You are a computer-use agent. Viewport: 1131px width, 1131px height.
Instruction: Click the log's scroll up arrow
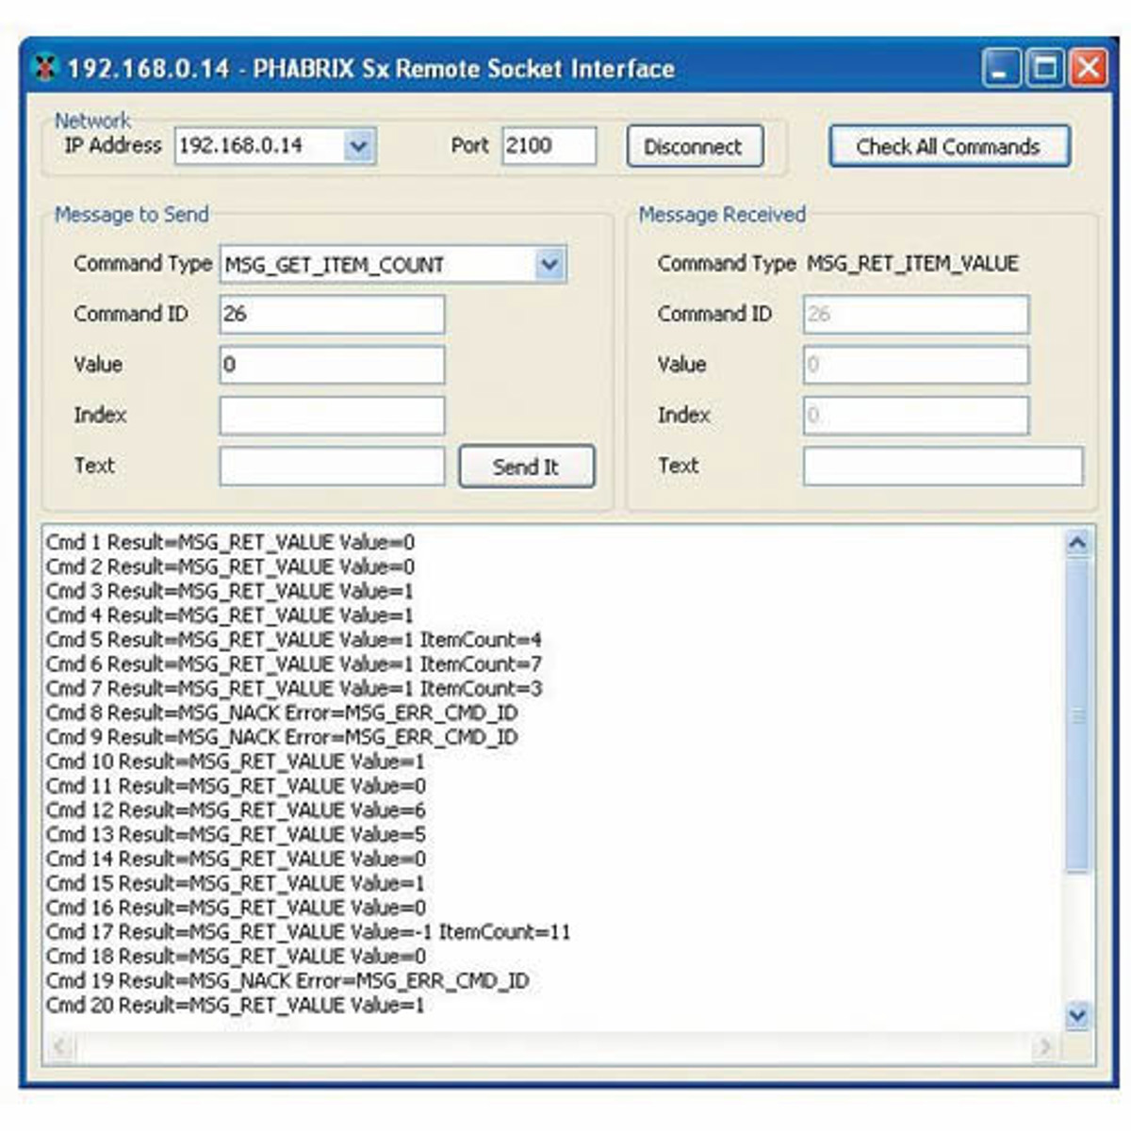coord(1077,543)
